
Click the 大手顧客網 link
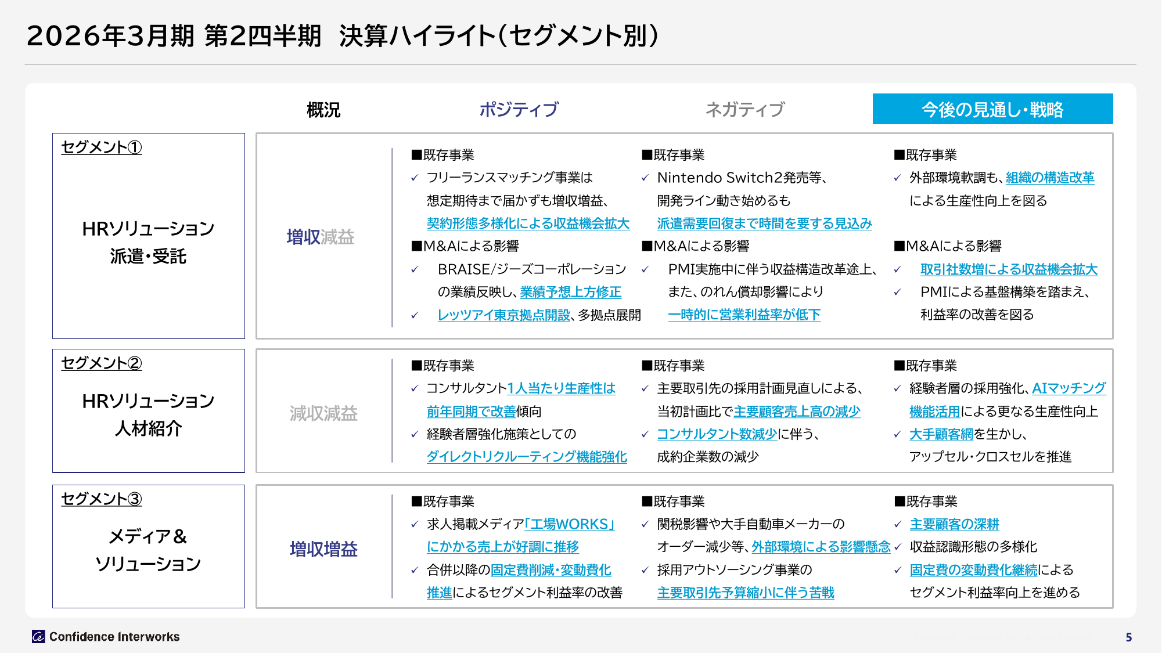click(941, 434)
